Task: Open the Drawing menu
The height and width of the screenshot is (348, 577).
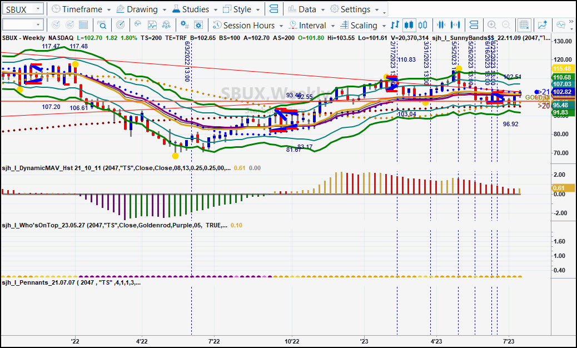Action: point(137,9)
